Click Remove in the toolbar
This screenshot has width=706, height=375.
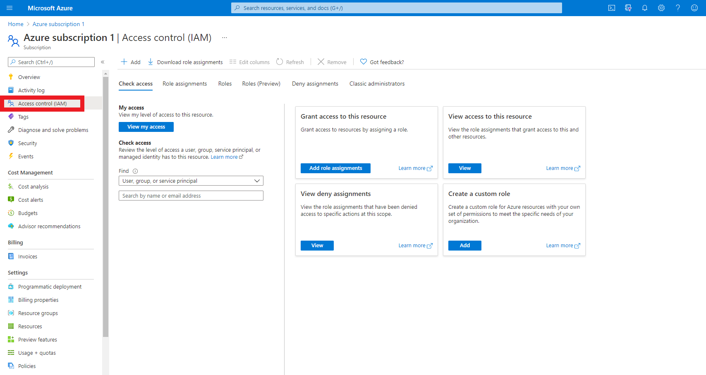coord(332,62)
